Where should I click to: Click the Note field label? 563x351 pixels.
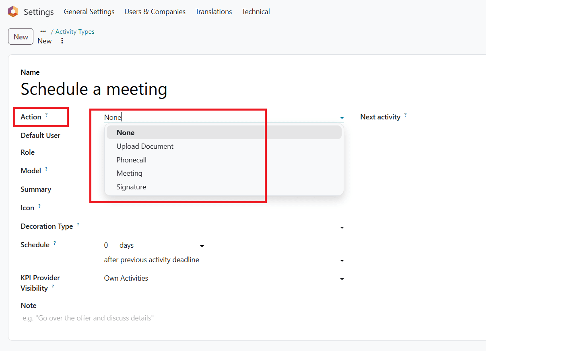point(29,306)
